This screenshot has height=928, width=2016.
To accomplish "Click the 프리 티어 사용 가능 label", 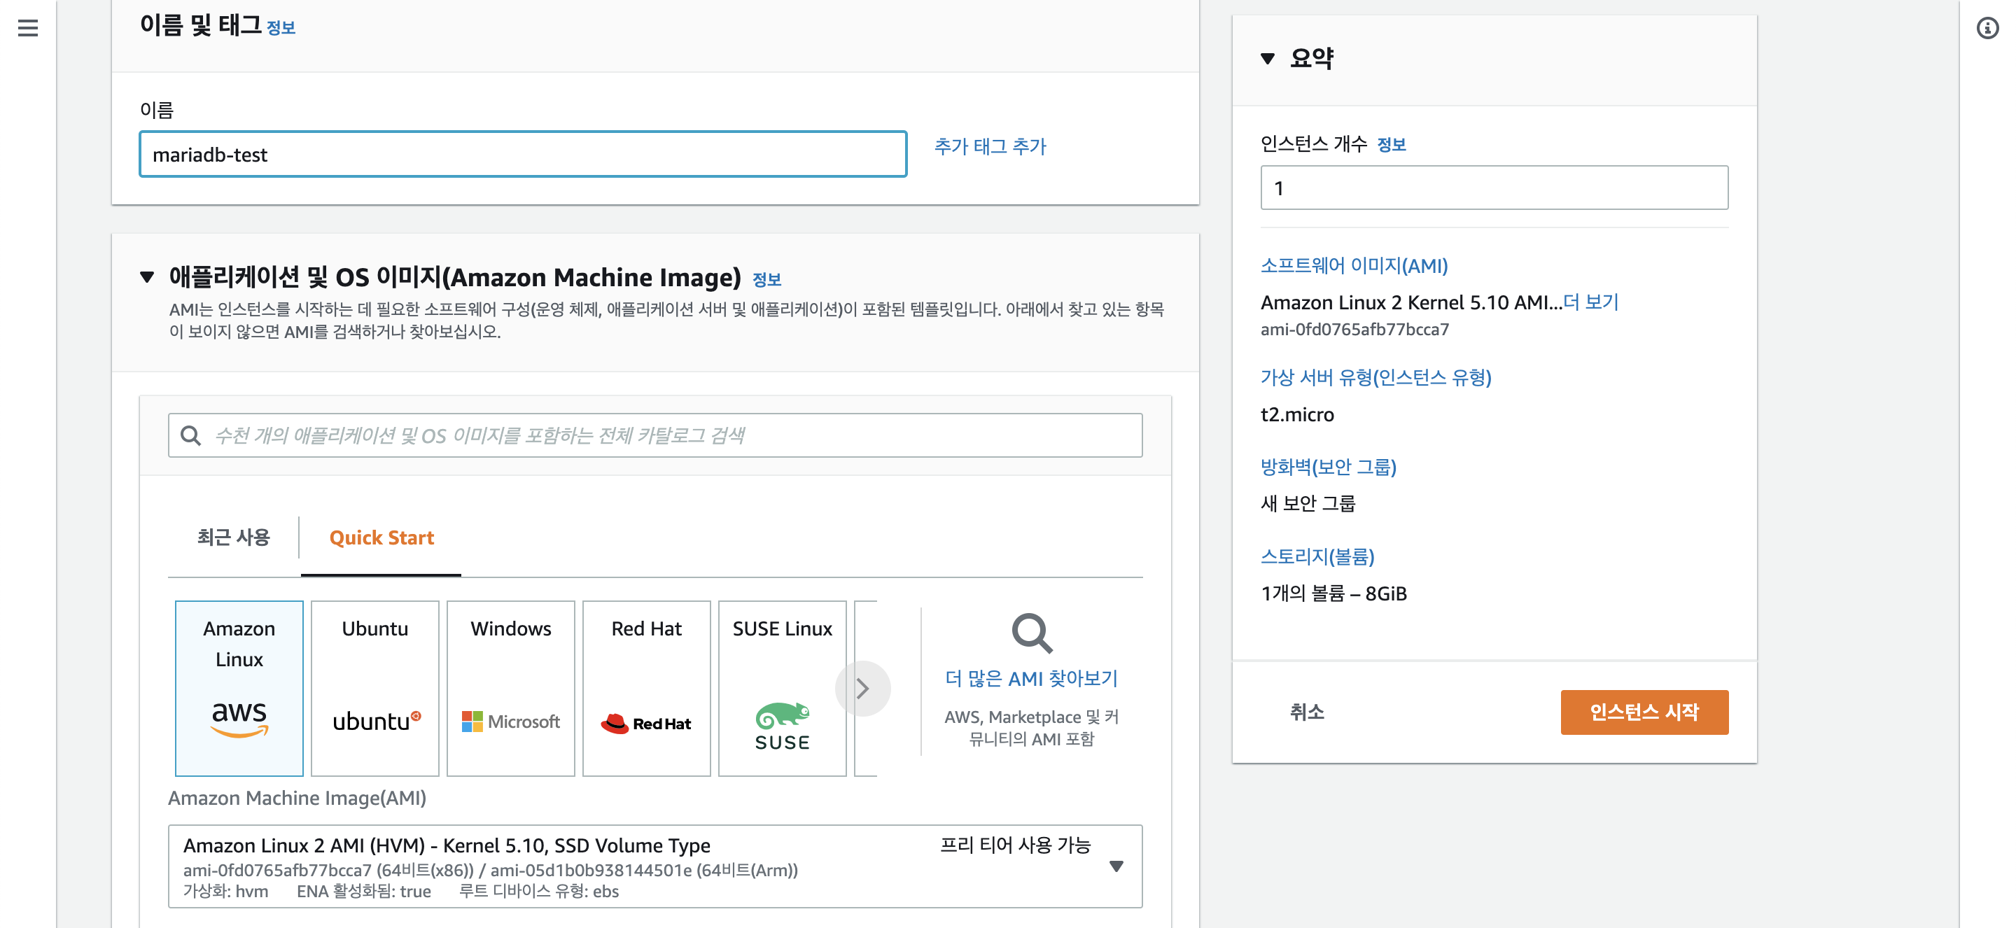I will pyautogui.click(x=1015, y=845).
